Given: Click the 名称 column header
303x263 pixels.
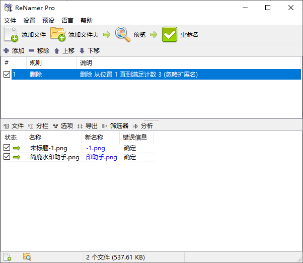Looking at the screenshot, I should click(35, 138).
